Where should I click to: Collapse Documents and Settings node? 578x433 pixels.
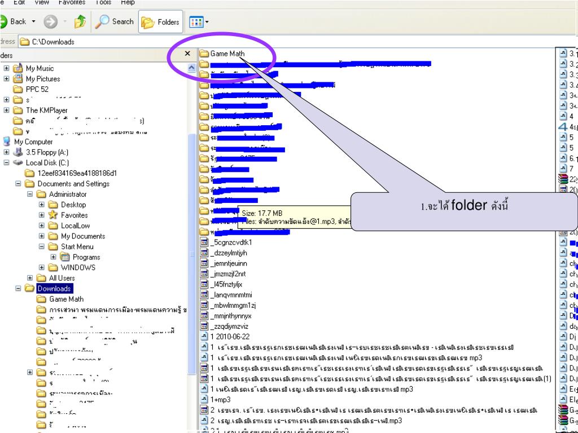[x=18, y=184]
